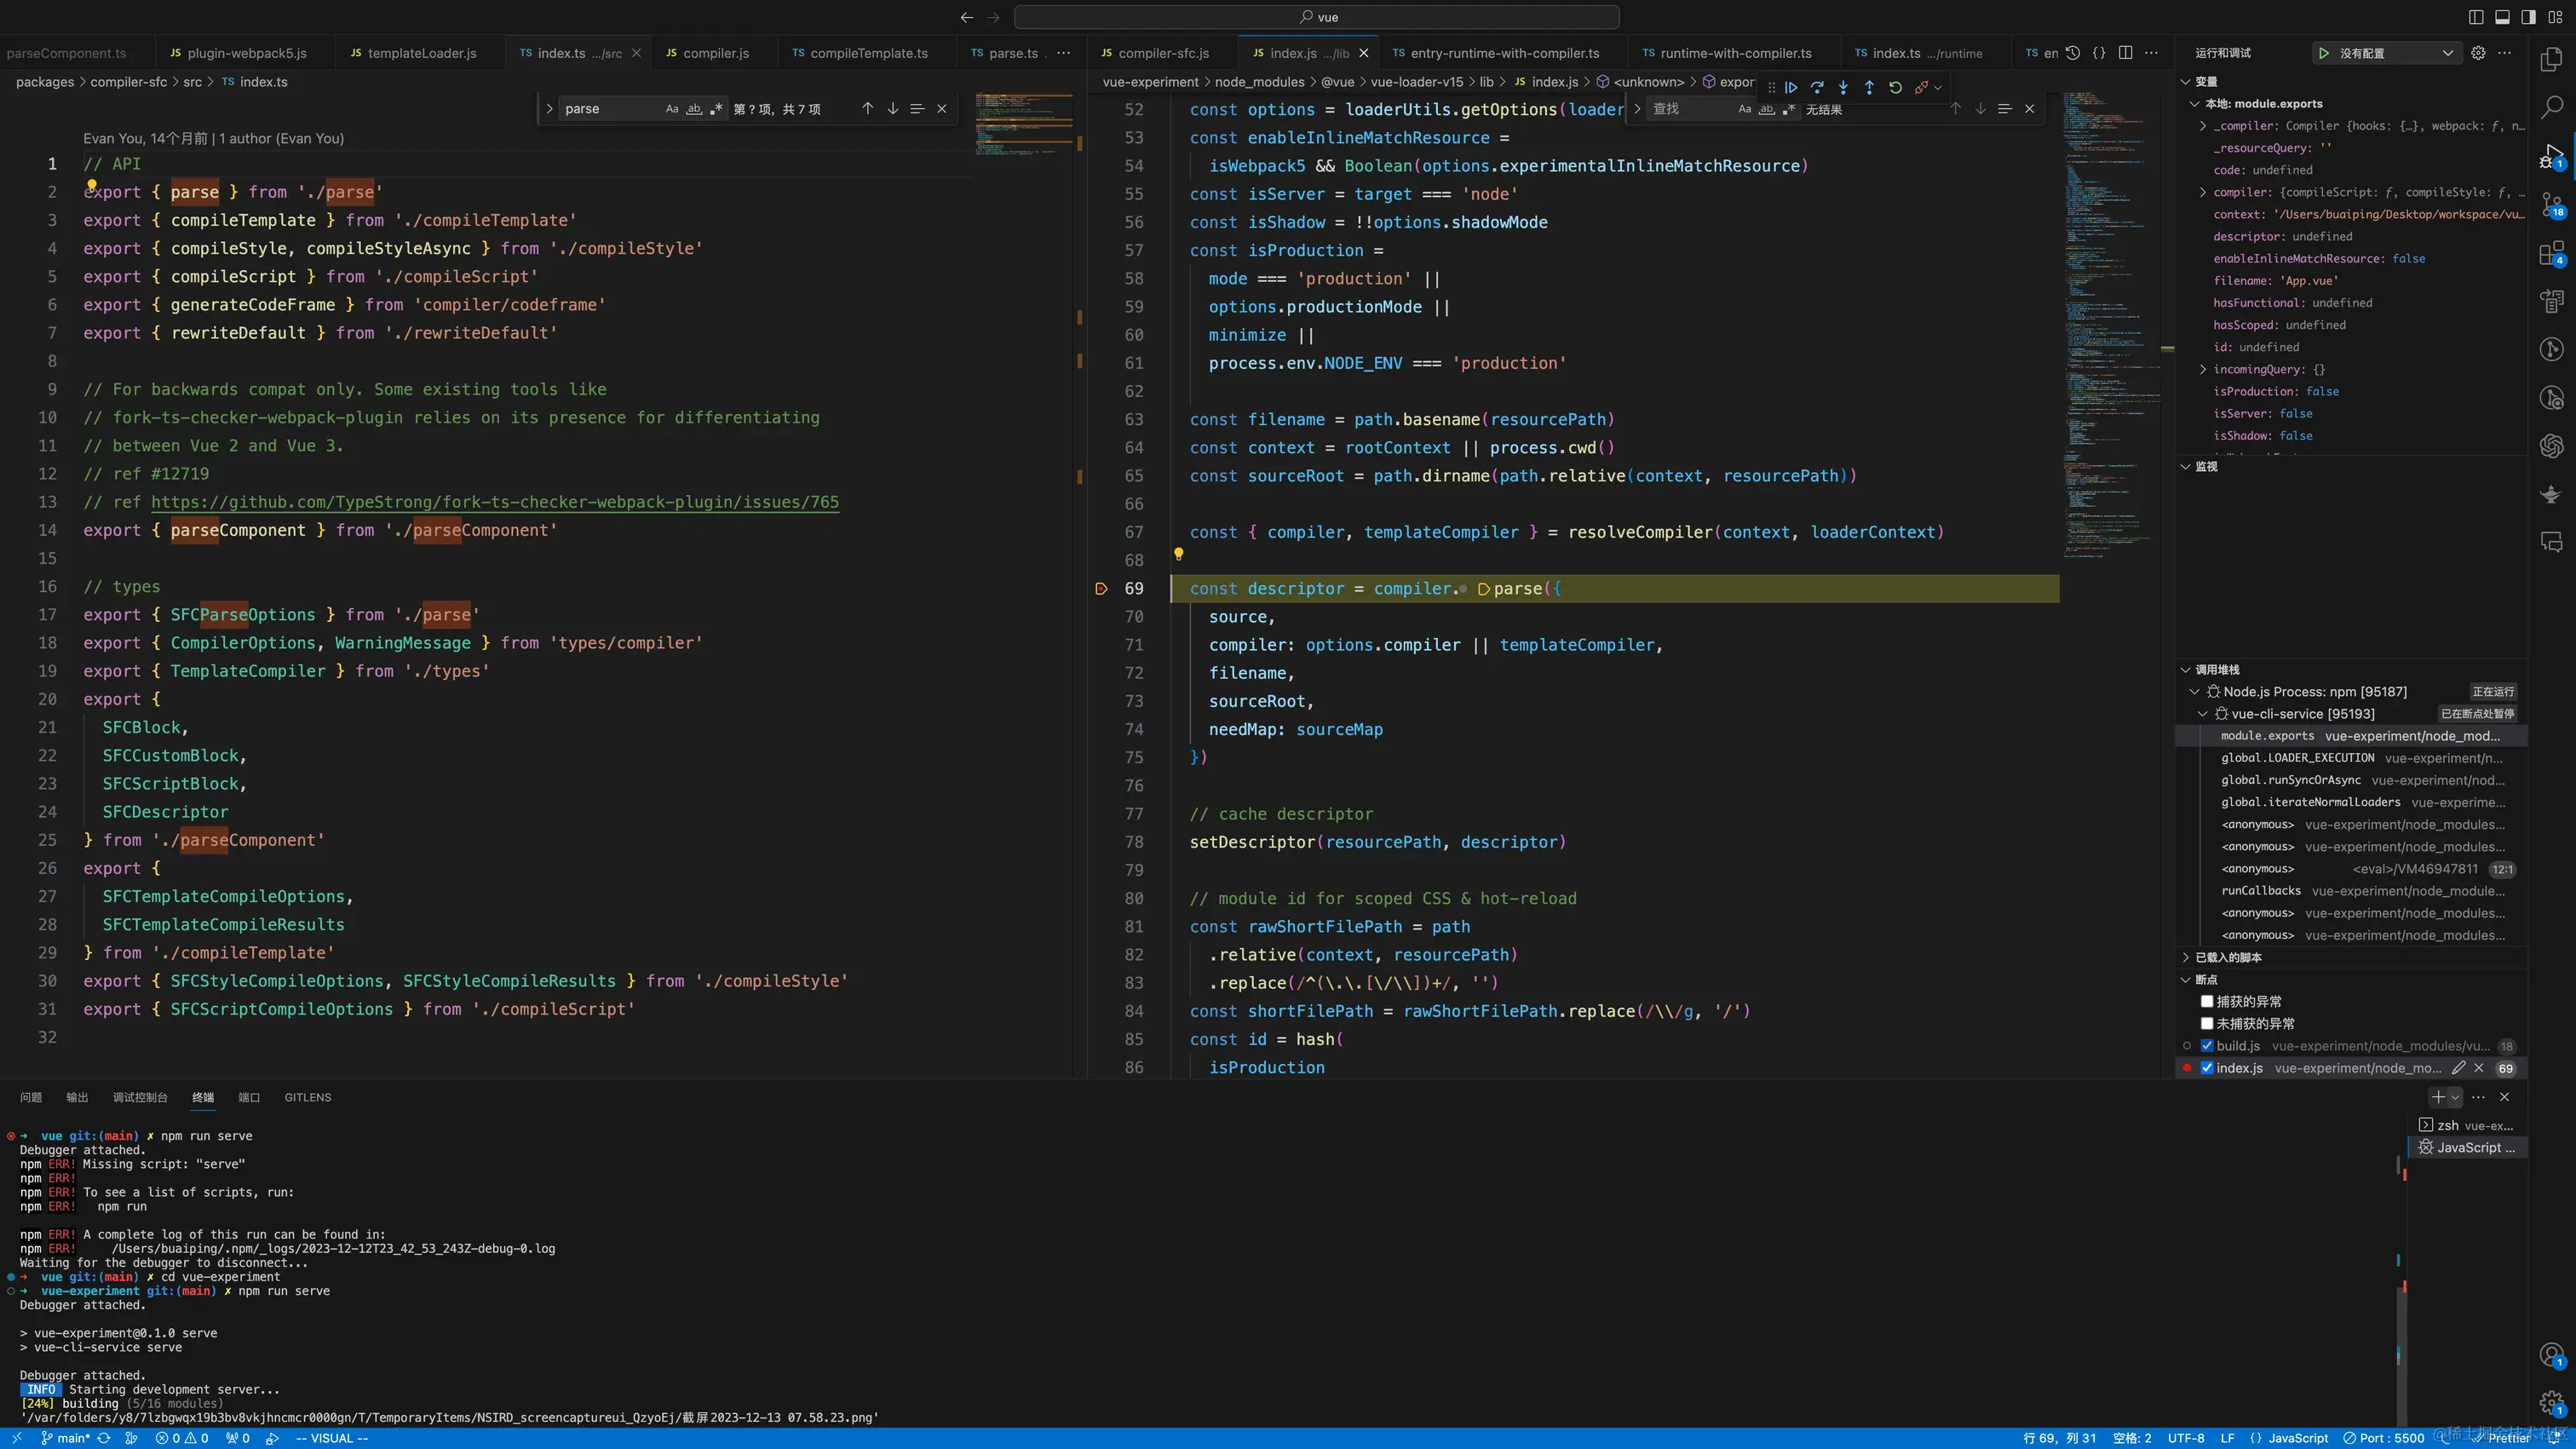Open the debug console panel tab (调试控制台)

click(140, 1097)
